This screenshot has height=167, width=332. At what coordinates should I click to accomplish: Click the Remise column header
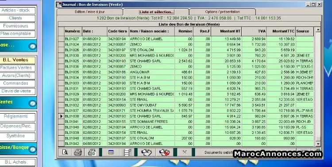[x=184, y=31]
